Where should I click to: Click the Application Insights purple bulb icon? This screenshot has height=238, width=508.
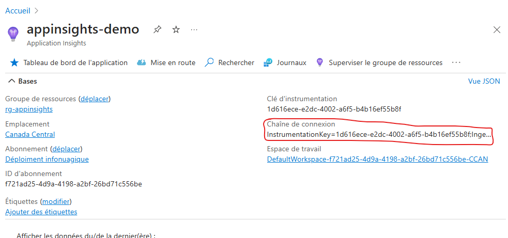[13, 34]
